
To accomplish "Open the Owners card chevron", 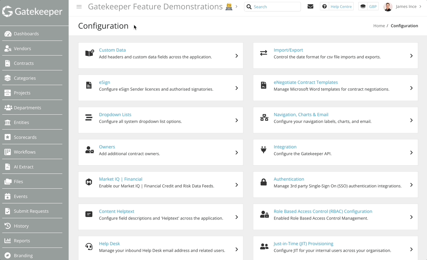I will [x=237, y=152].
